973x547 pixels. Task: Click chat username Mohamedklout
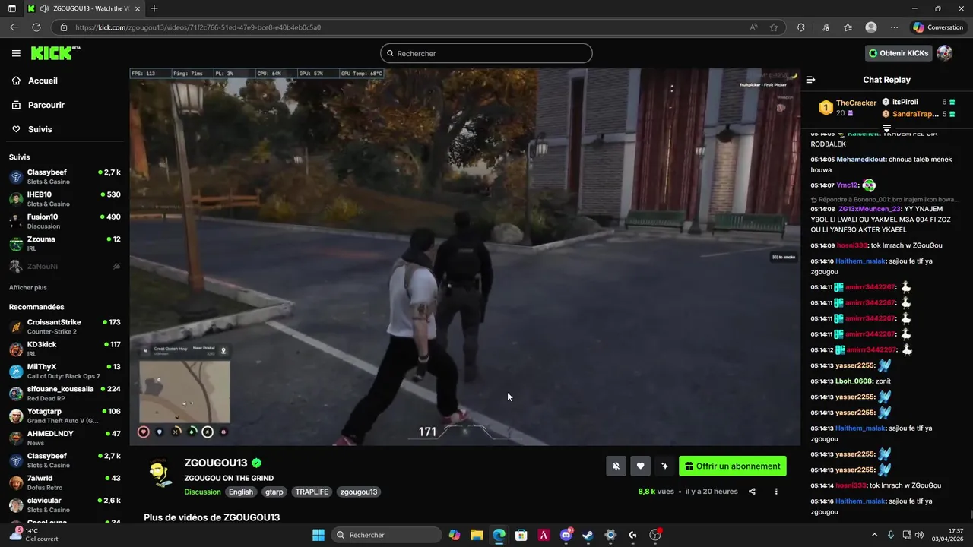point(860,160)
